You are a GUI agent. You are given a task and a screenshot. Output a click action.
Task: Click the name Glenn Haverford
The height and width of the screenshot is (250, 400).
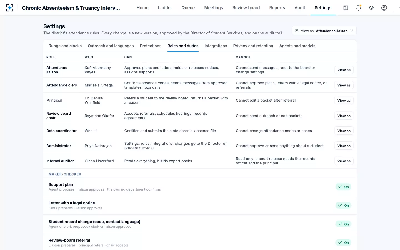[99, 161]
